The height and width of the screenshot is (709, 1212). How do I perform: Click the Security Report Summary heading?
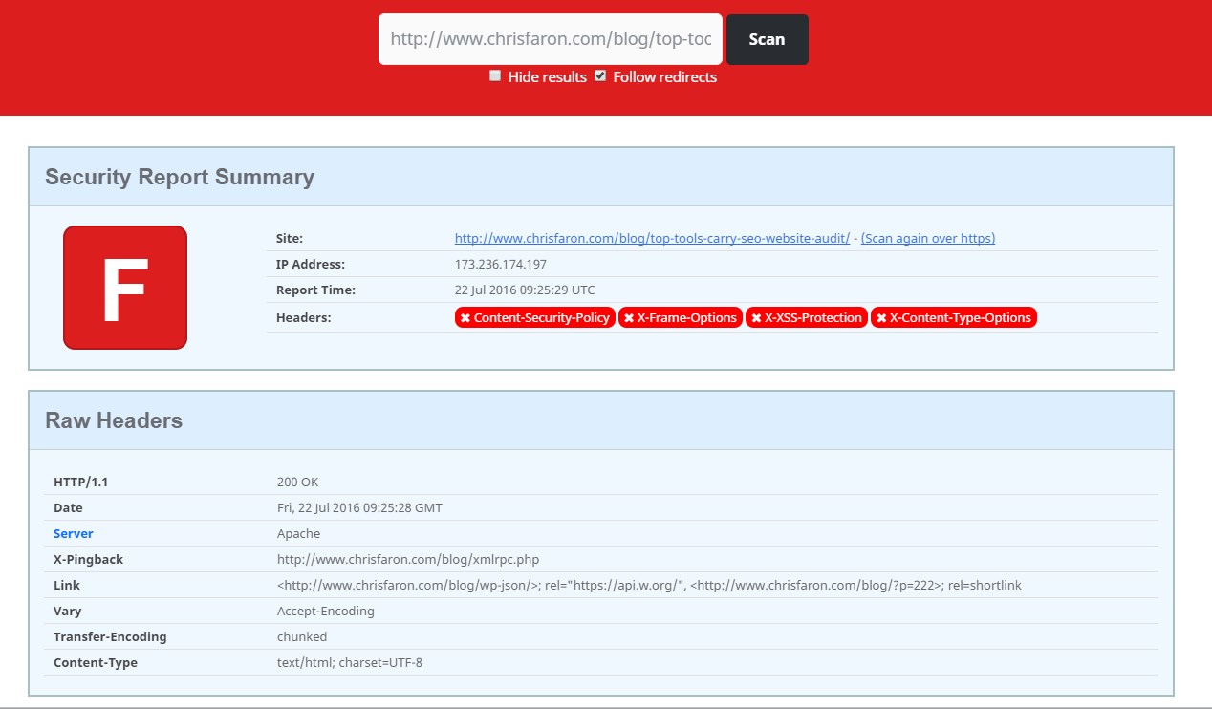(x=180, y=178)
